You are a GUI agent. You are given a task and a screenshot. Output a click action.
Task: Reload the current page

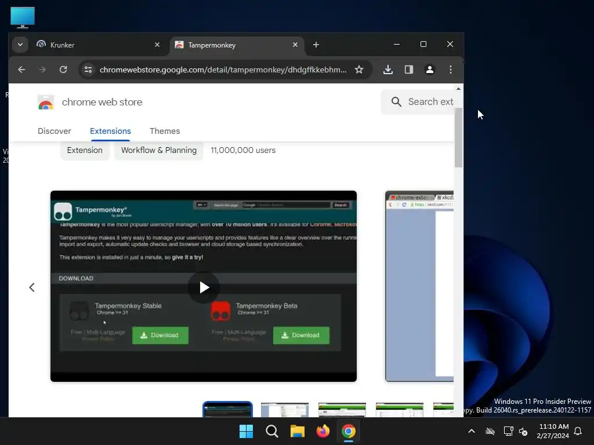(63, 70)
